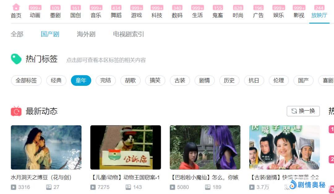Open the 全部标签 tag list
The width and height of the screenshot is (334, 194).
26,81
